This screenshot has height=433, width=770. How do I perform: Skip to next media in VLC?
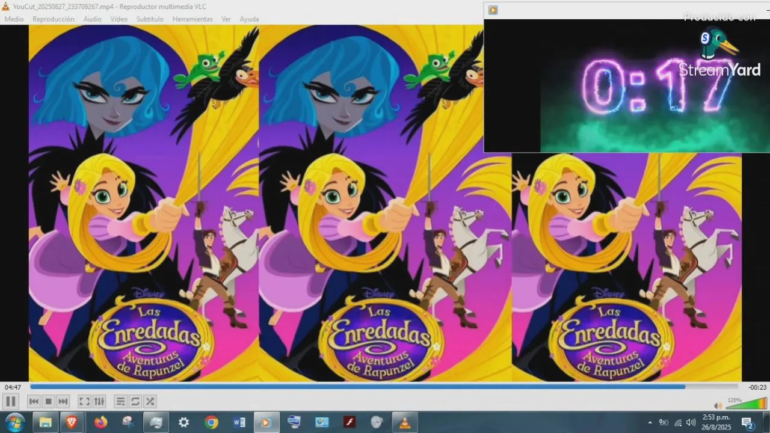(x=63, y=401)
